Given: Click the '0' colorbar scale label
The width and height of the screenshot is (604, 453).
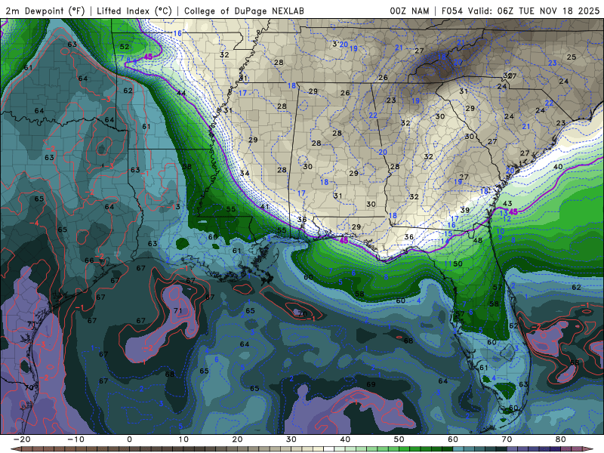Looking at the screenshot, I should coord(129,439).
